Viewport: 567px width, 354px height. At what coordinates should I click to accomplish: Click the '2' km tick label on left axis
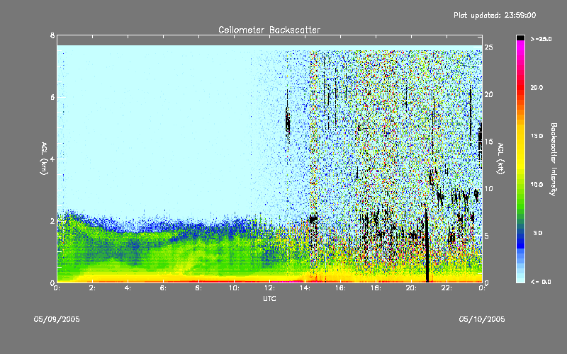[52, 221]
